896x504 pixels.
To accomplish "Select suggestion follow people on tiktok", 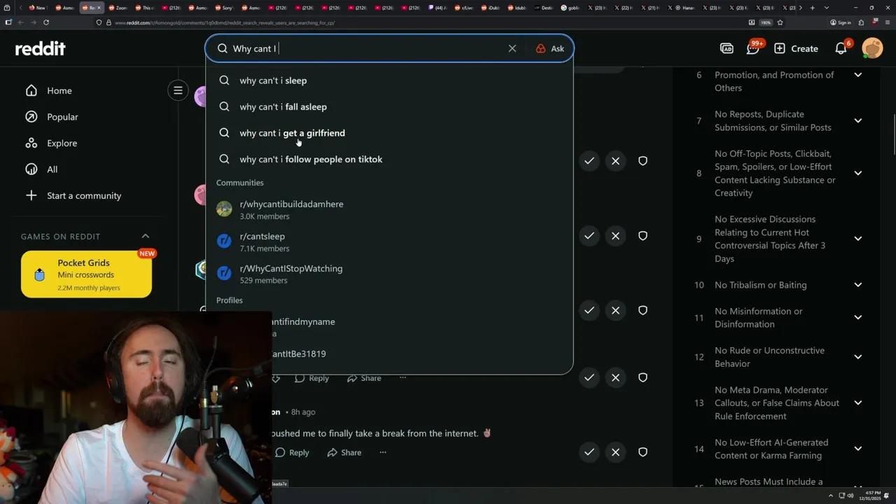I will click(388, 159).
